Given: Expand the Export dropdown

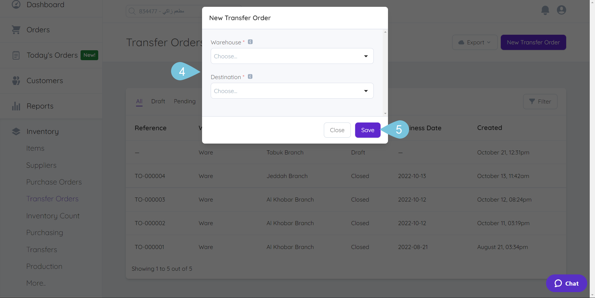Looking at the screenshot, I should (474, 42).
